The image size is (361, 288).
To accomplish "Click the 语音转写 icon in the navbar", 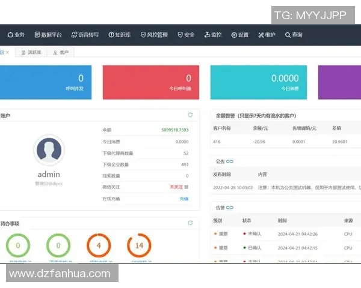I will pos(74,35).
